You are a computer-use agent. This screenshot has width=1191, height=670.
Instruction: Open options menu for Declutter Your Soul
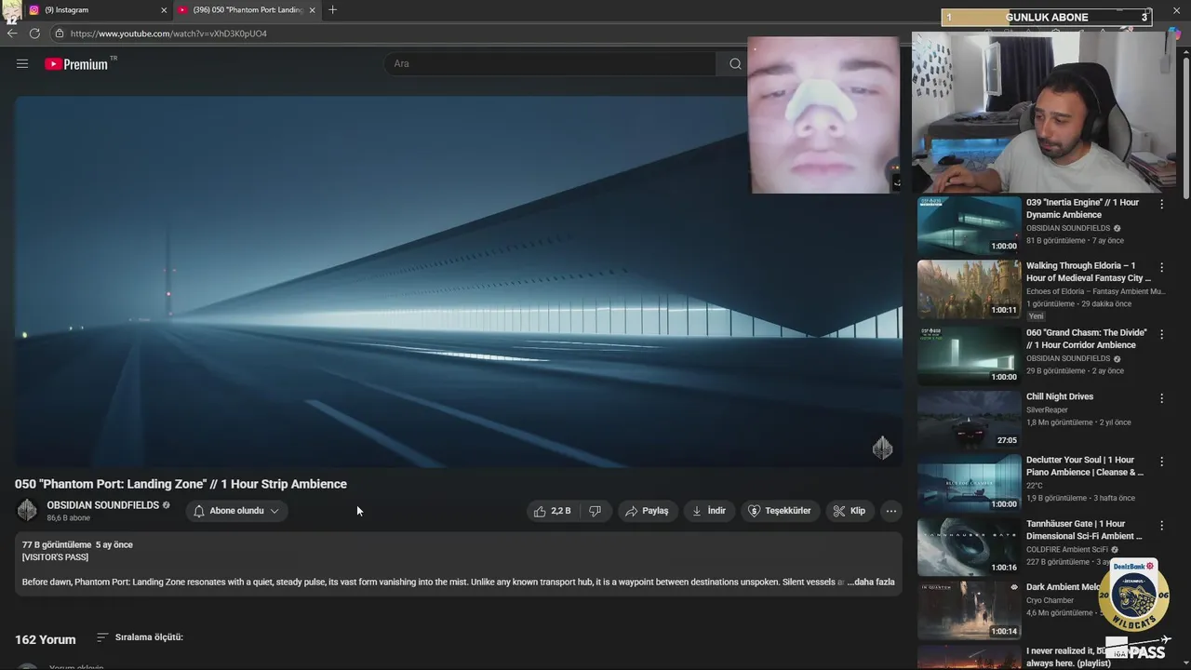coord(1161,462)
